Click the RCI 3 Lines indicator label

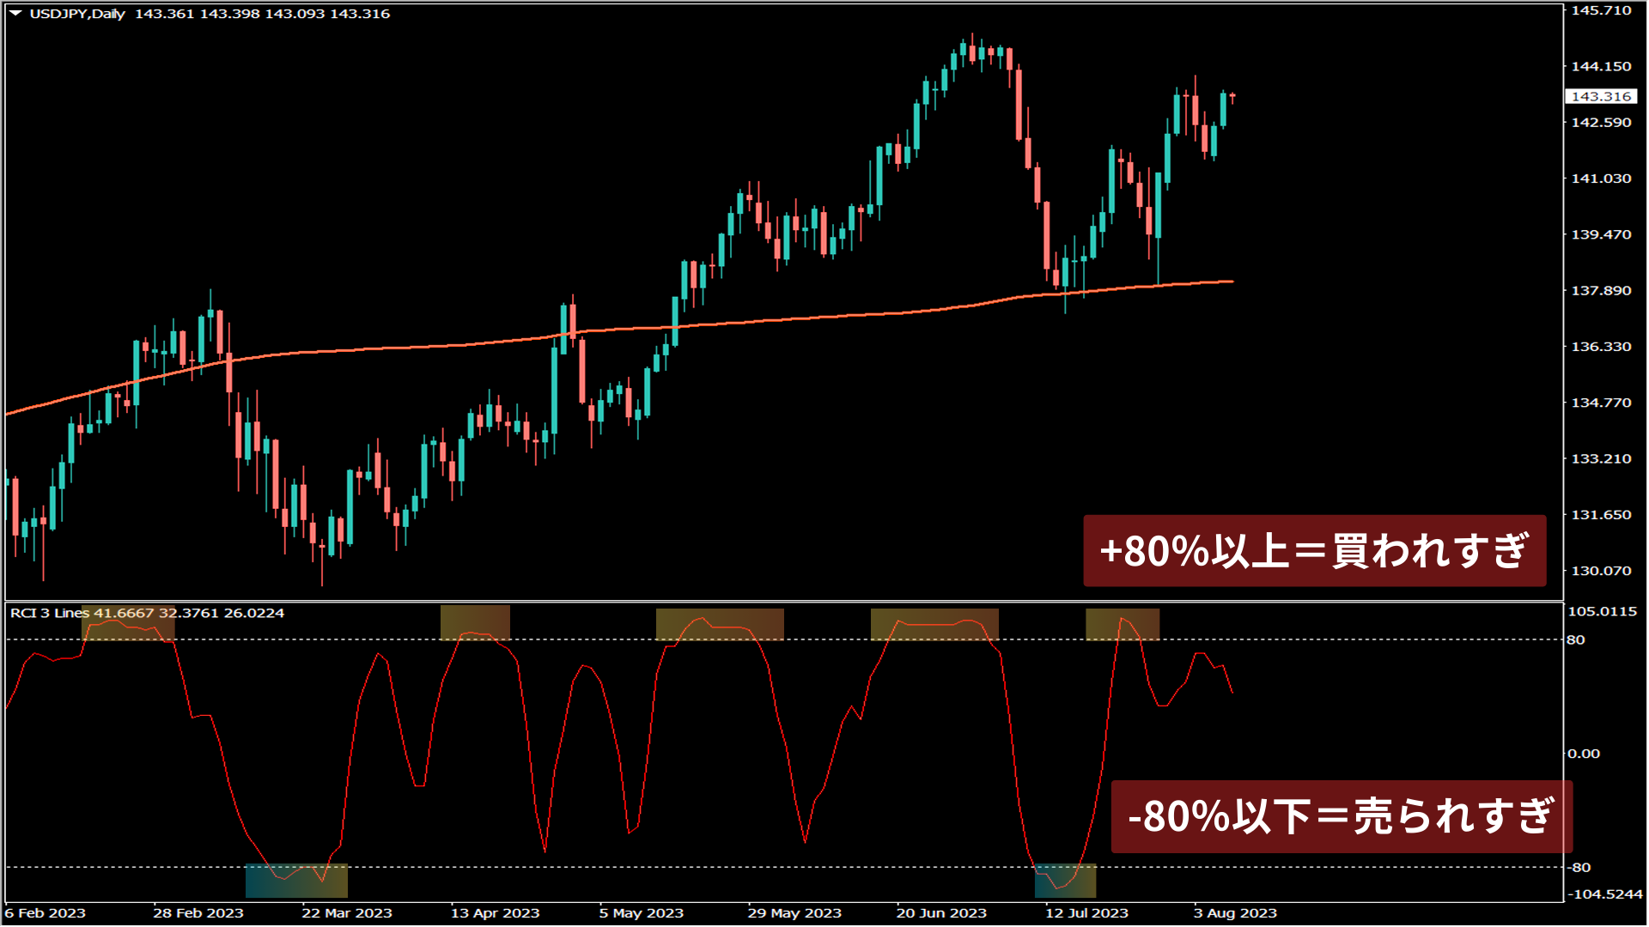click(49, 613)
